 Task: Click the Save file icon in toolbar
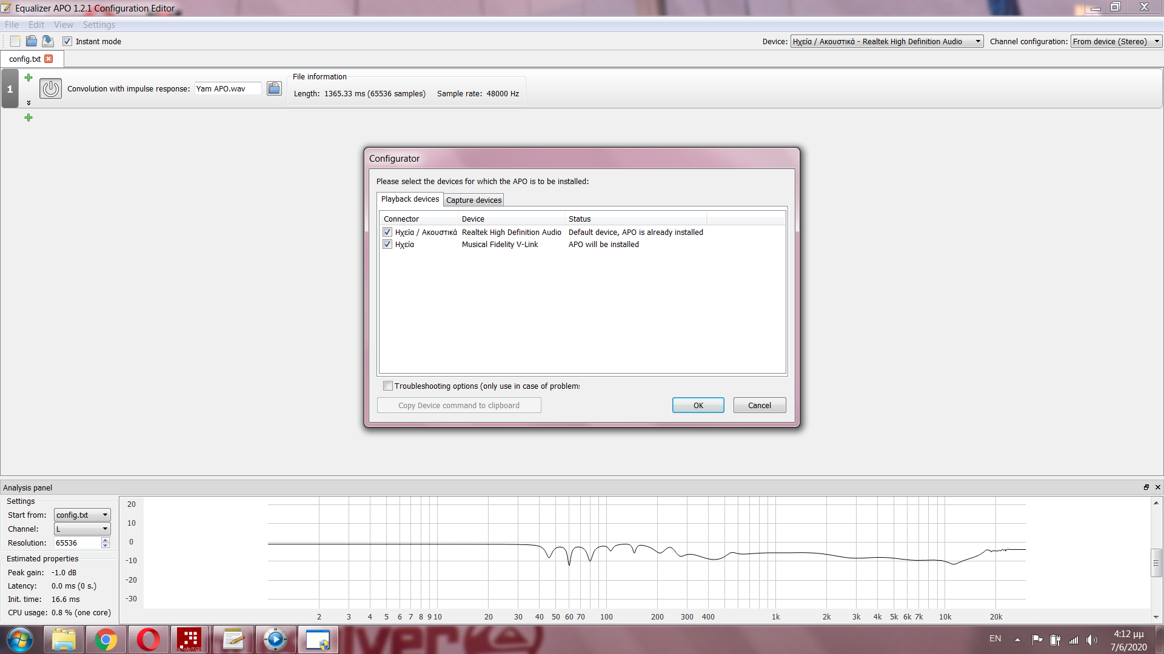(48, 41)
